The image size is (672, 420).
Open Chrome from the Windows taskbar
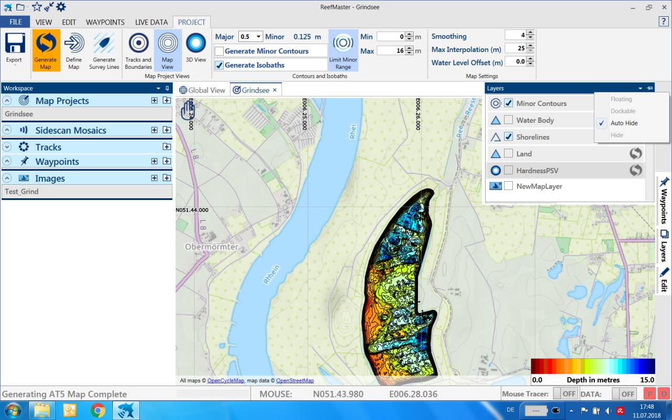pyautogui.click(x=98, y=410)
